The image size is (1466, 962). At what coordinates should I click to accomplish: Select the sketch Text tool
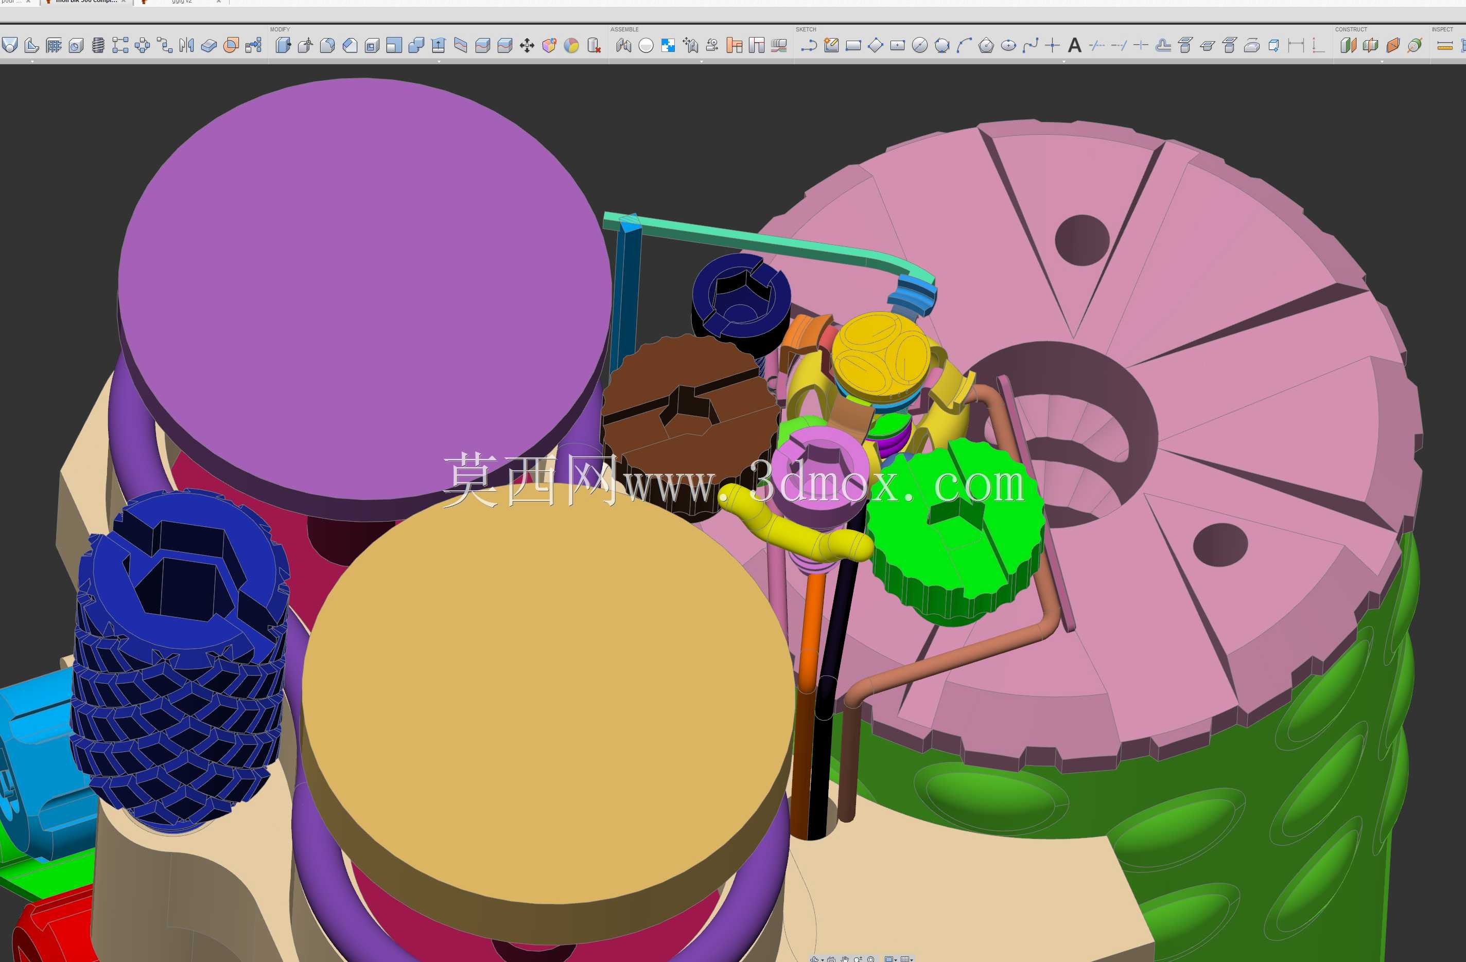1075,45
